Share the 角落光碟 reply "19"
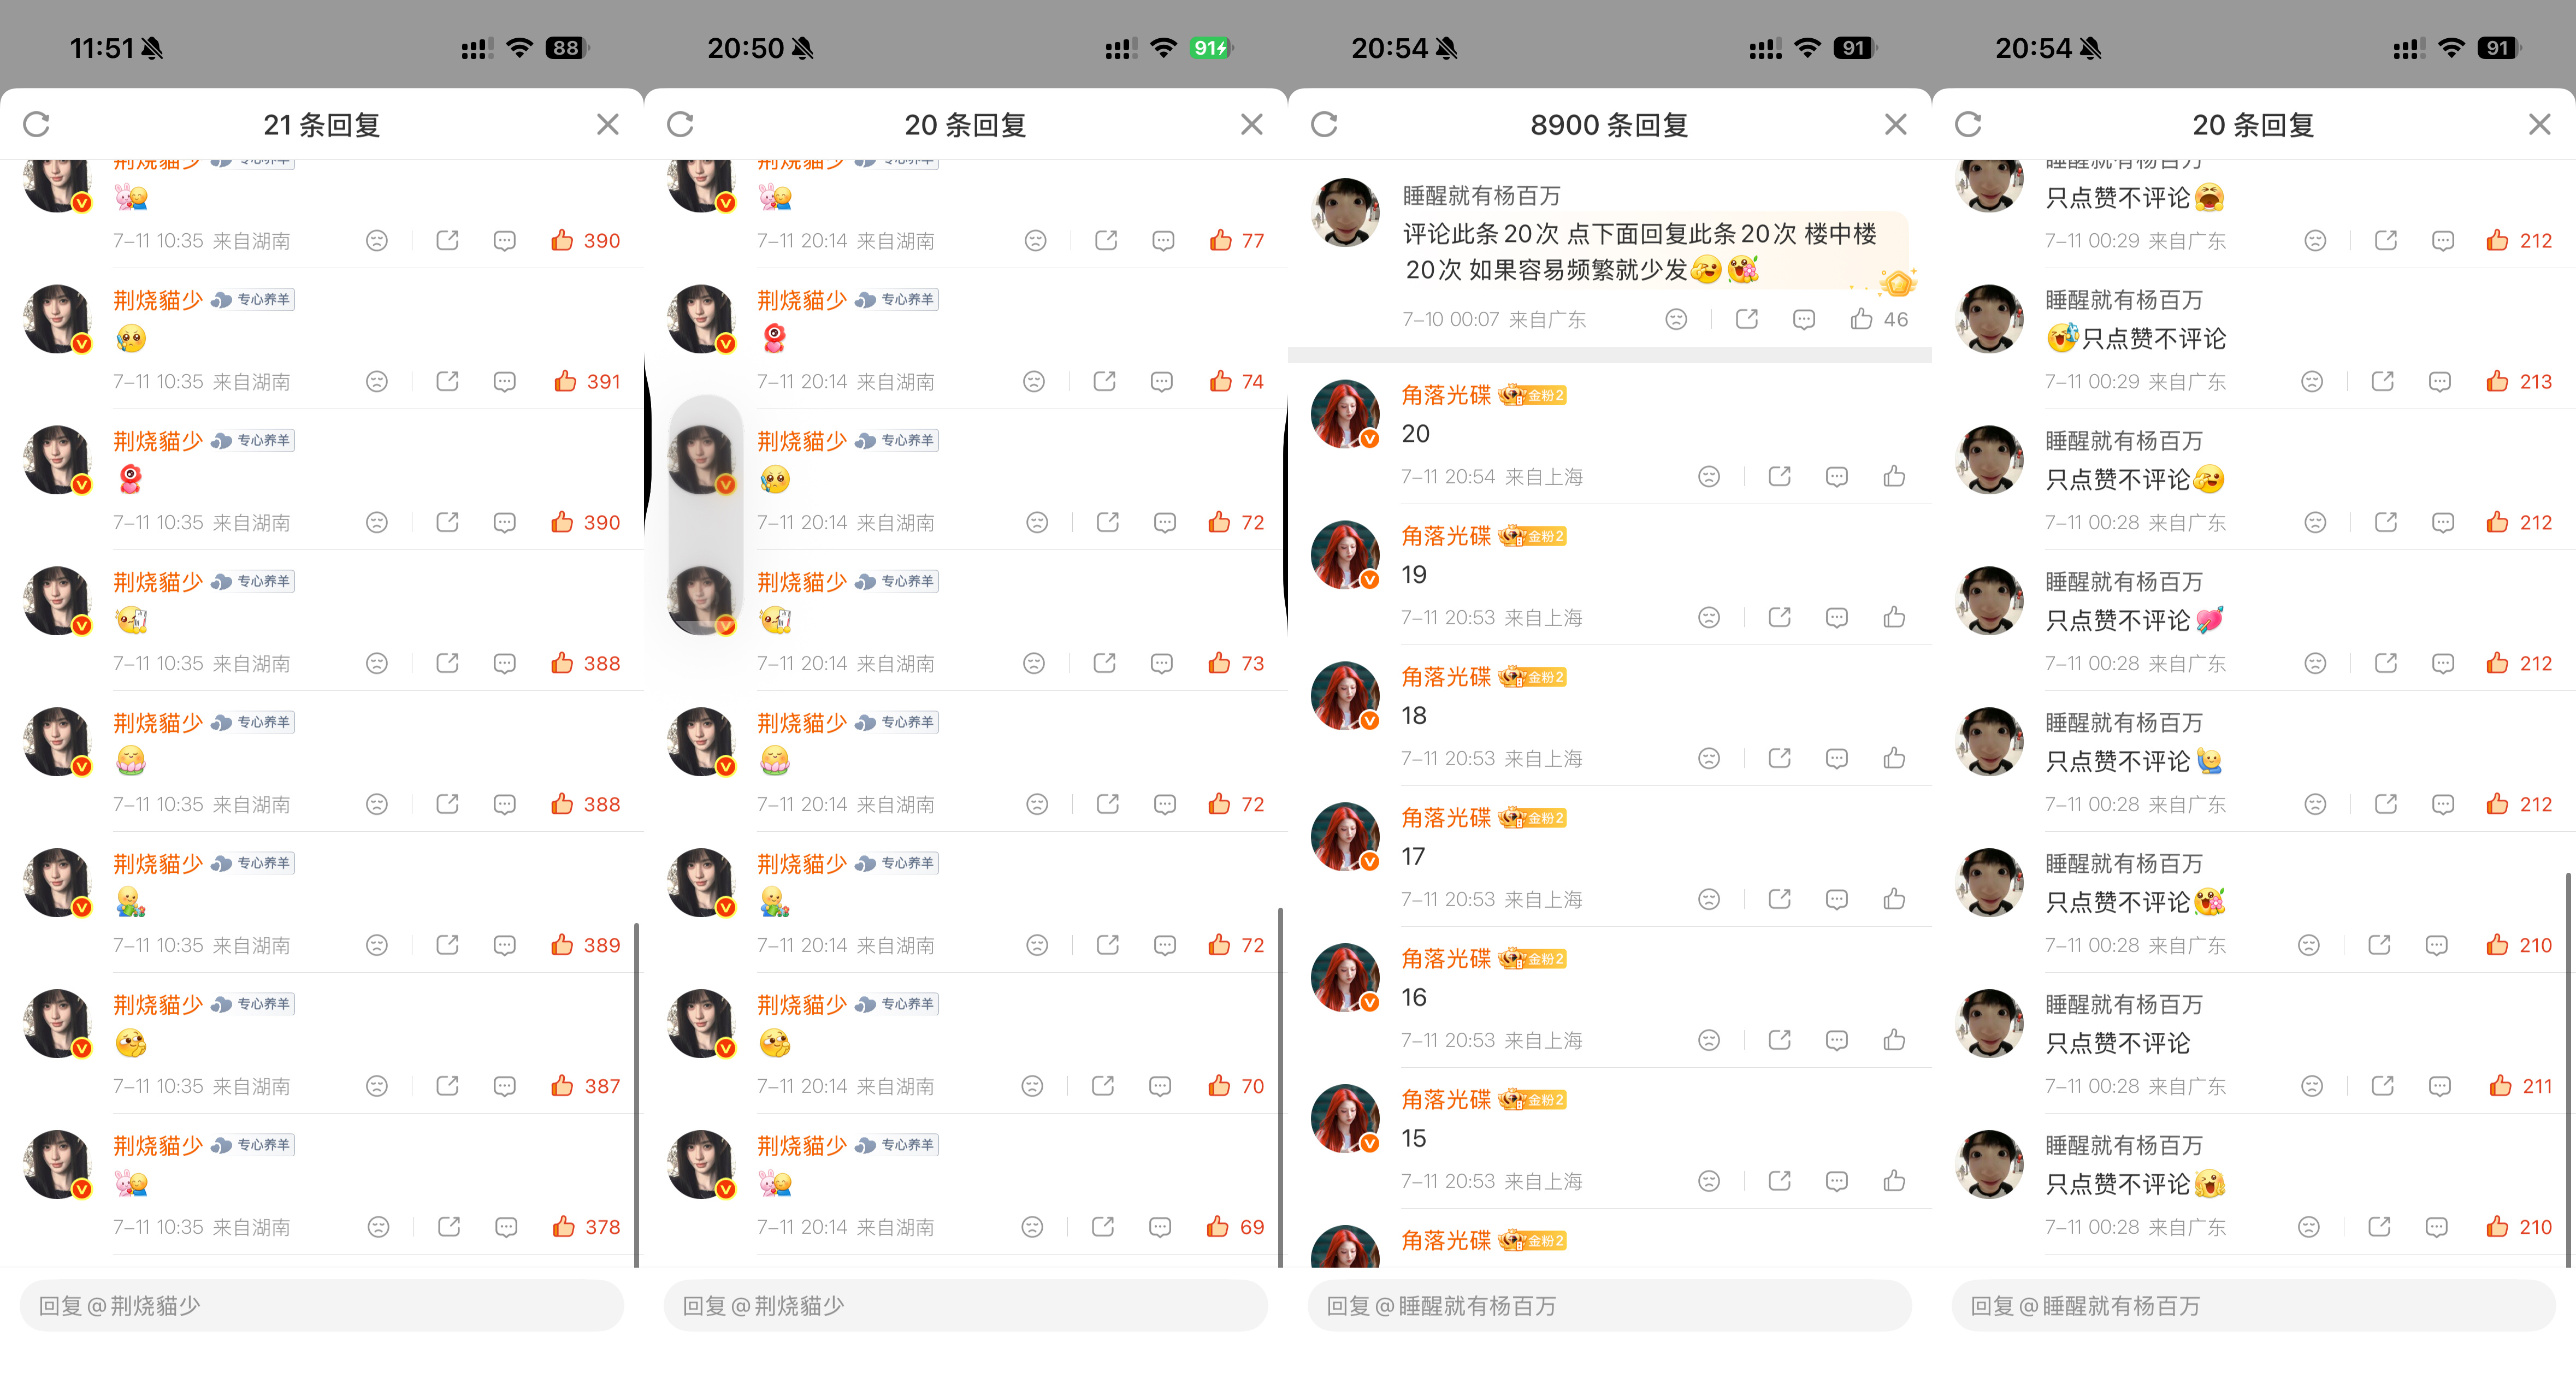Screen dimensions: 2576x1396 click(x=1779, y=617)
